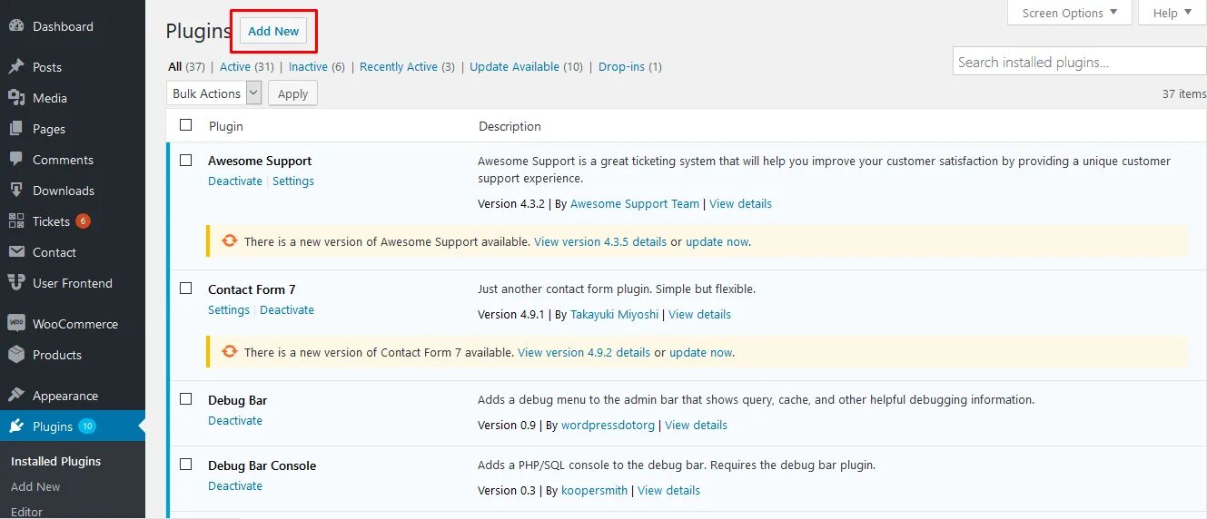Tick the Awesome Support plugin checkbox
The image size is (1207, 519).
click(x=186, y=161)
